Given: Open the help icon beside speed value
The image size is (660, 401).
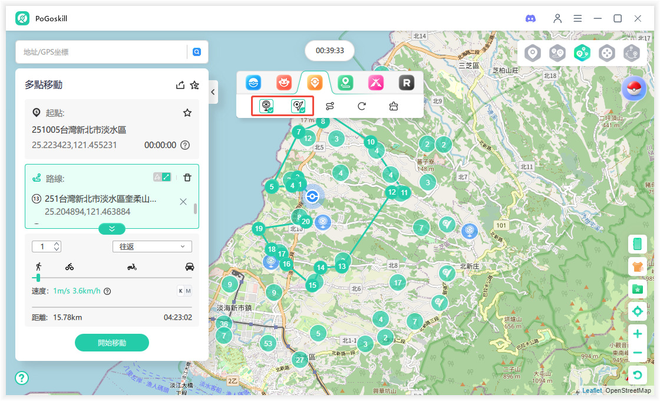Looking at the screenshot, I should coord(107,291).
